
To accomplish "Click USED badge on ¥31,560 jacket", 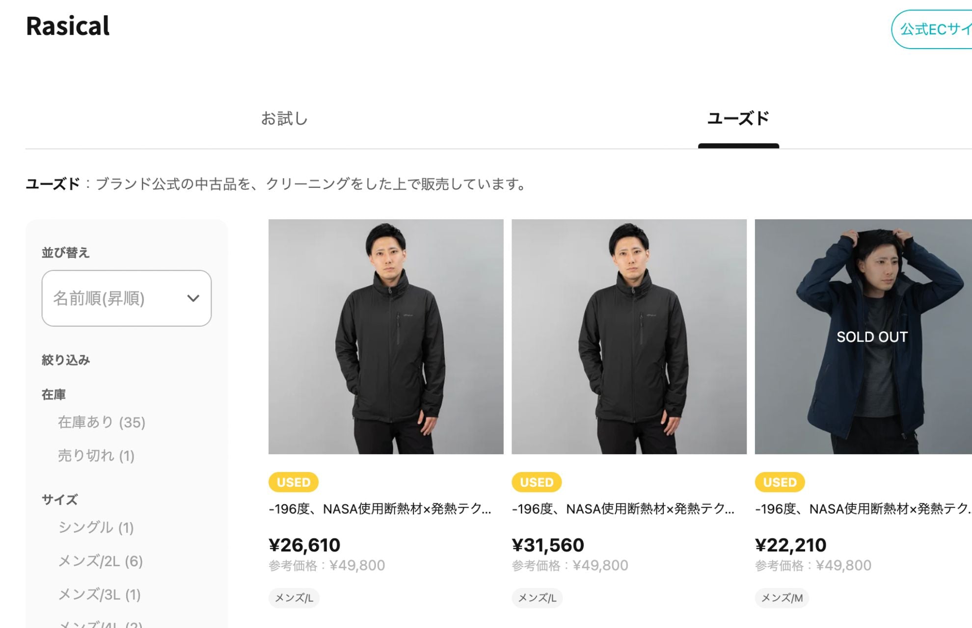I will point(537,482).
